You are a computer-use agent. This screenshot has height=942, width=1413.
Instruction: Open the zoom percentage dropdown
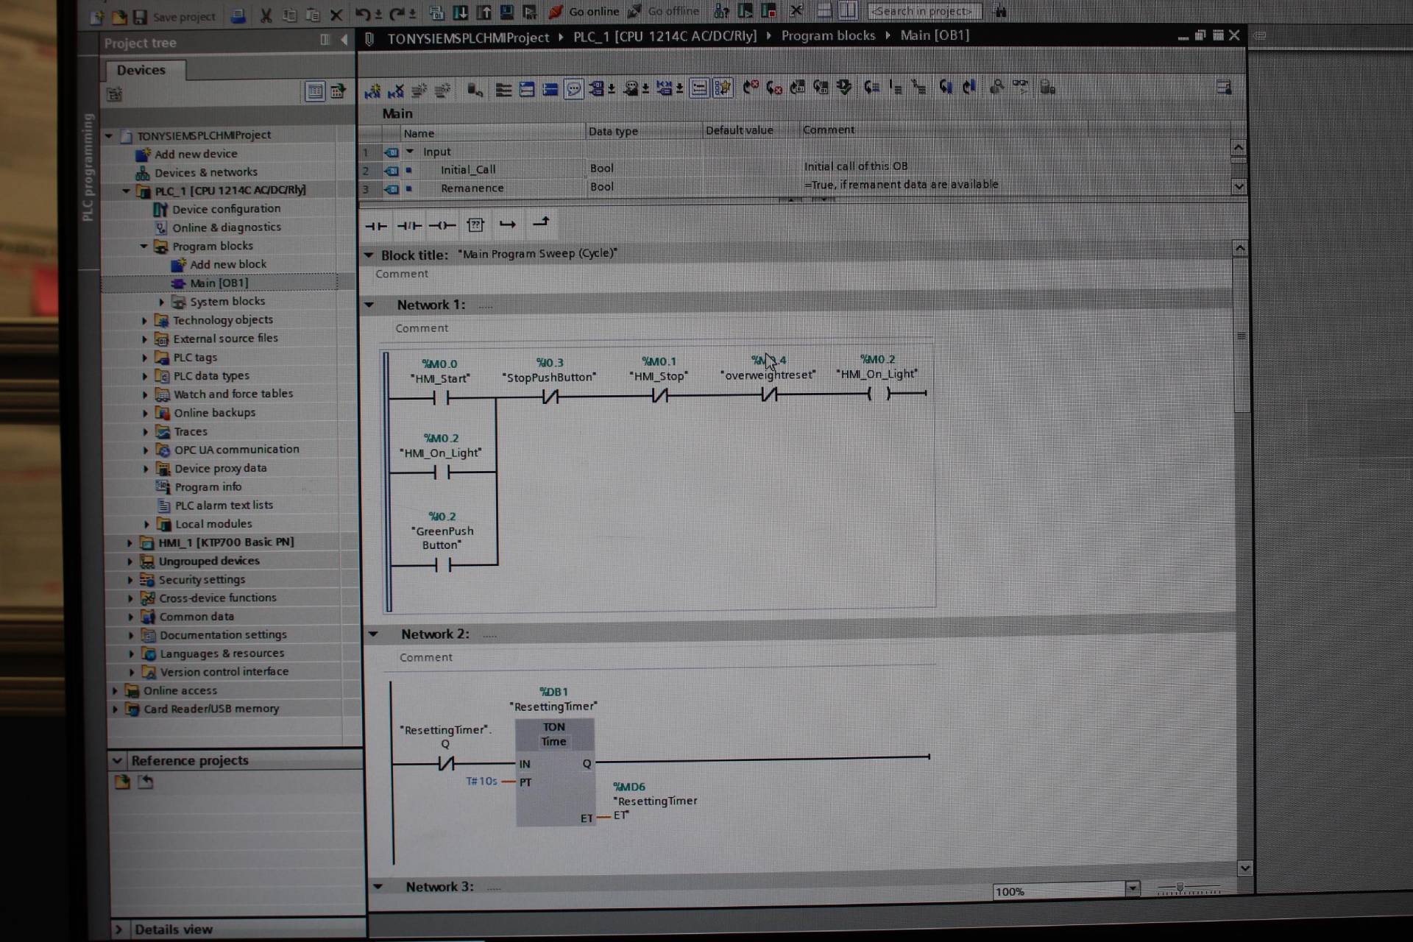click(x=1133, y=888)
